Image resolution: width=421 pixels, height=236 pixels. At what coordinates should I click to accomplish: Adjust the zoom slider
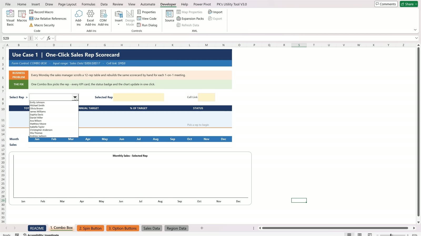[x=391, y=235]
